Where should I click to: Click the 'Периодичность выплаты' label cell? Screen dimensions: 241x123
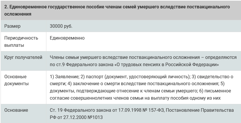click(21, 42)
